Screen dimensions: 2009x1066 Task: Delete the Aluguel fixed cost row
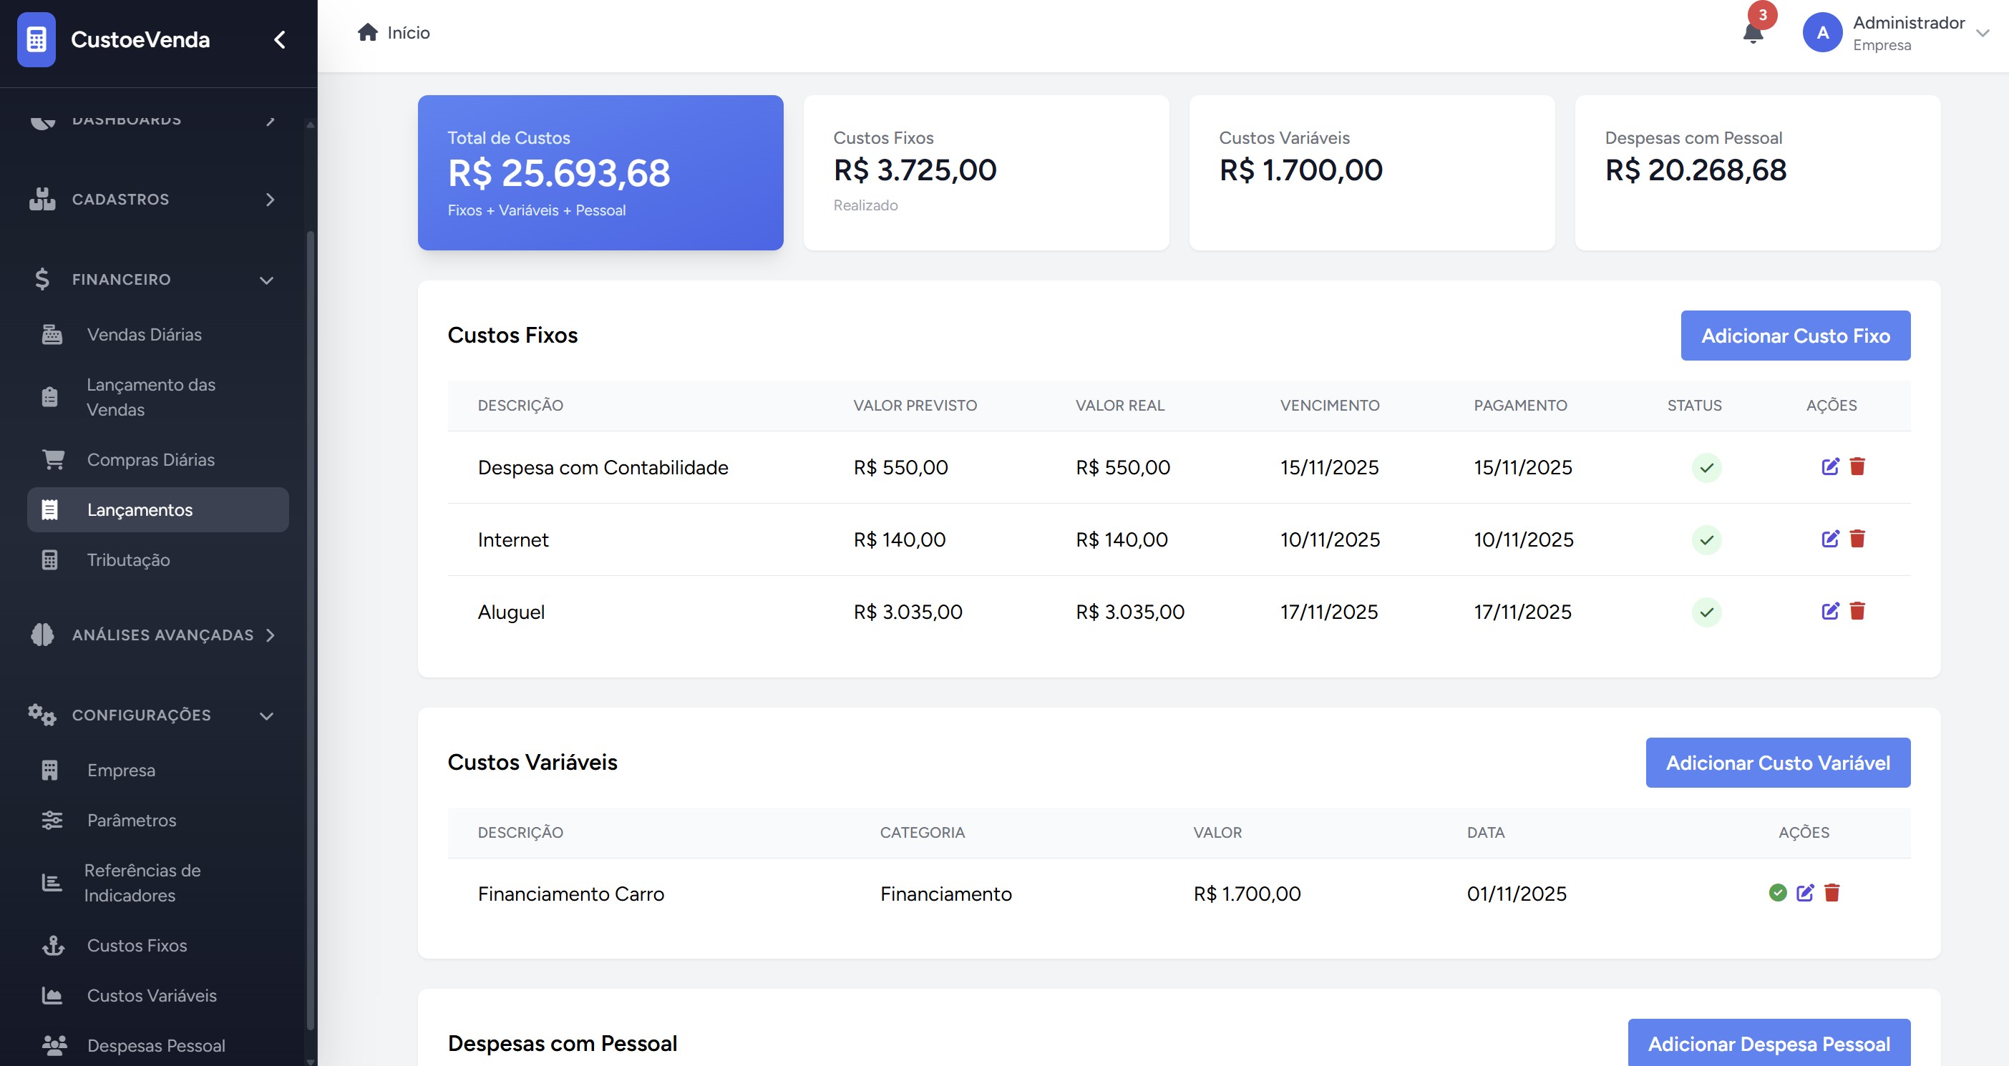coord(1857,612)
